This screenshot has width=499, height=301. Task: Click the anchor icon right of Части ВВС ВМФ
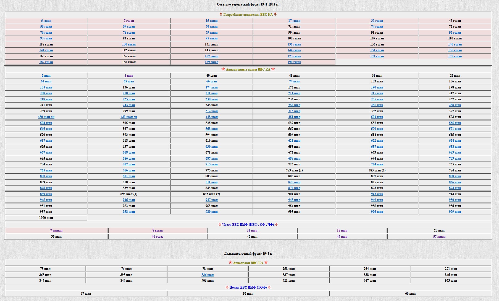[x=276, y=224]
